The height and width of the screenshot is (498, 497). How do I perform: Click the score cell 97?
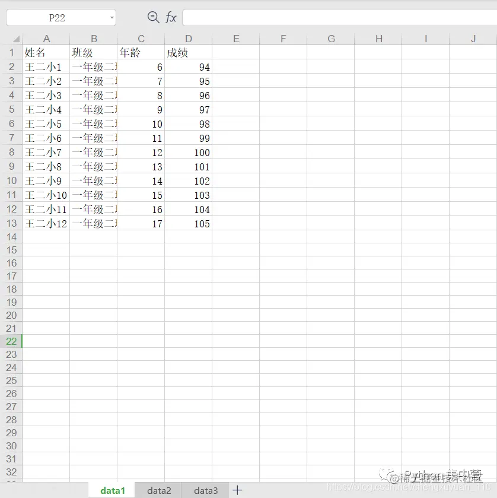(x=189, y=110)
